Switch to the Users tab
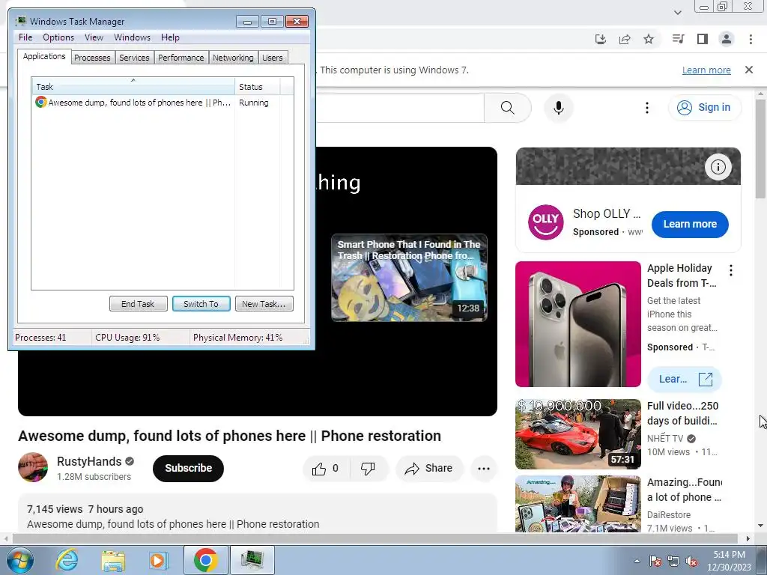The image size is (767, 575). pos(273,58)
